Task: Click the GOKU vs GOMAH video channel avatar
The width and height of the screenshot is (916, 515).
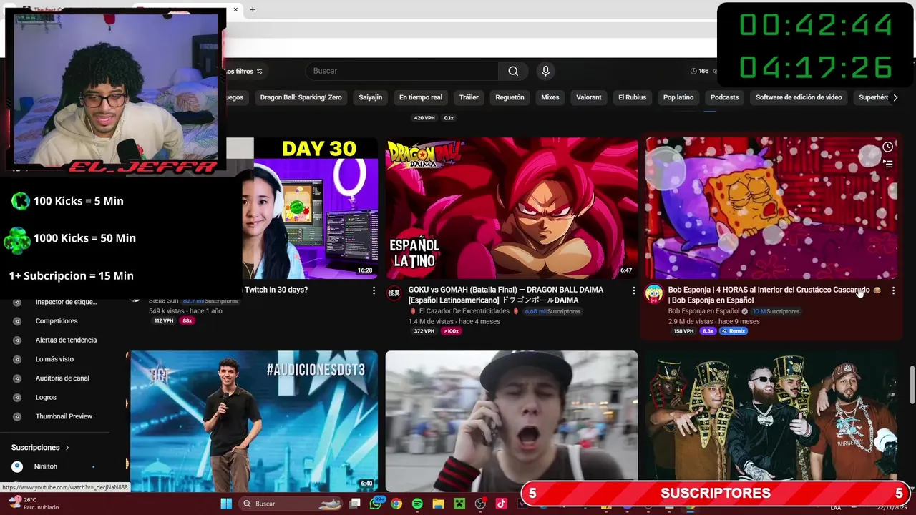Action: [394, 294]
